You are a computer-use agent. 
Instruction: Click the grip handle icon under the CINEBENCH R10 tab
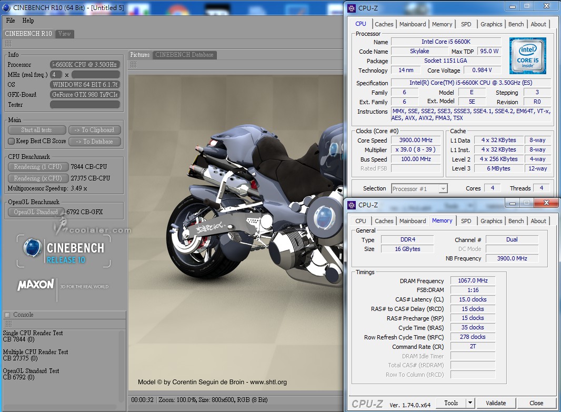(8, 44)
